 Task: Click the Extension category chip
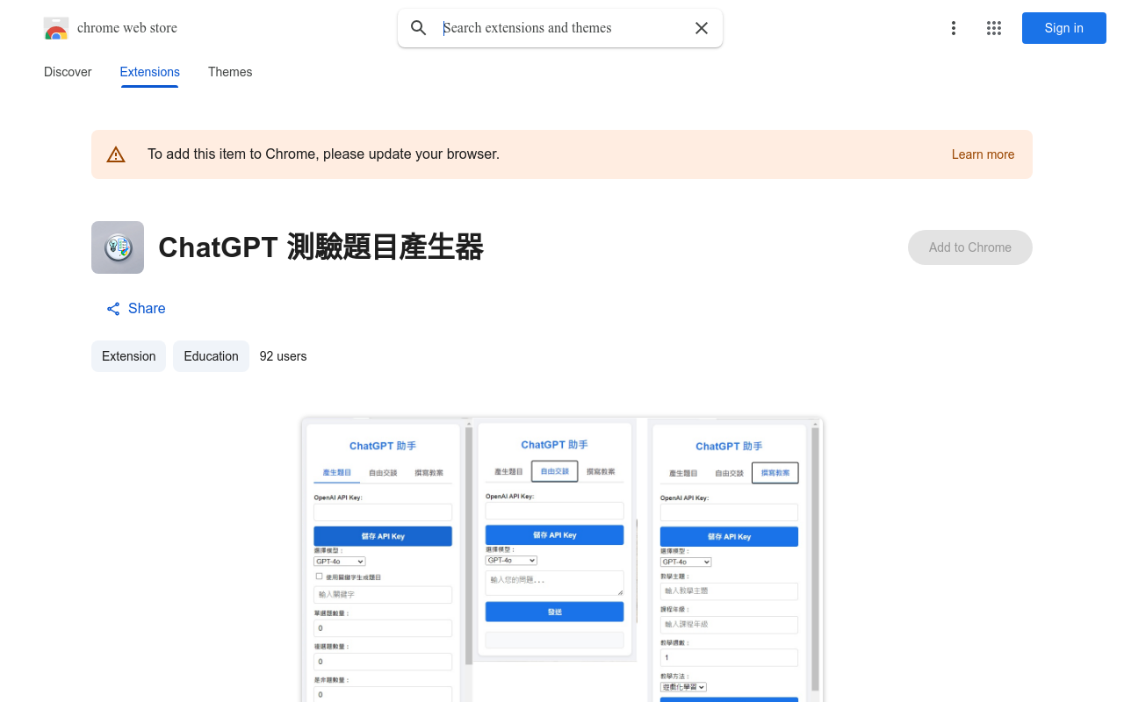click(x=128, y=356)
